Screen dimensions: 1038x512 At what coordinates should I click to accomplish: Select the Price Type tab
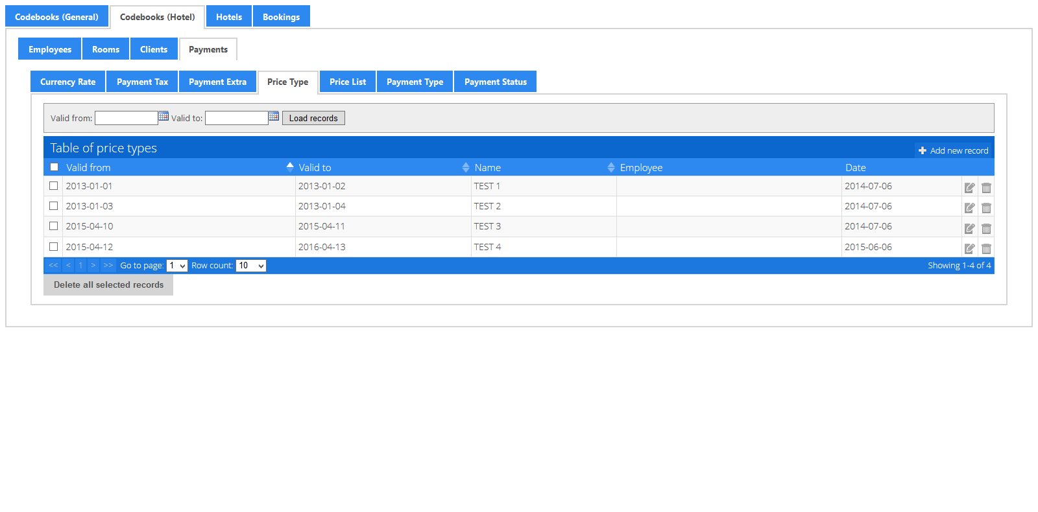coord(288,82)
